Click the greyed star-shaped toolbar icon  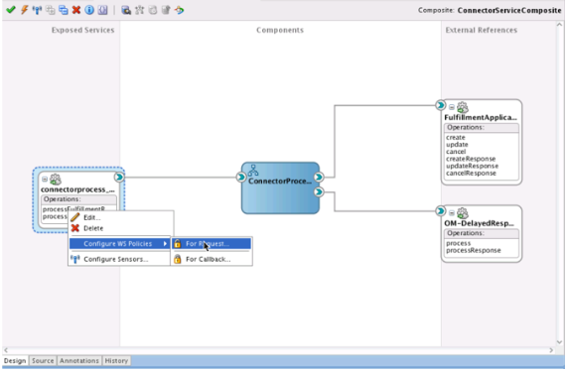[139, 10]
